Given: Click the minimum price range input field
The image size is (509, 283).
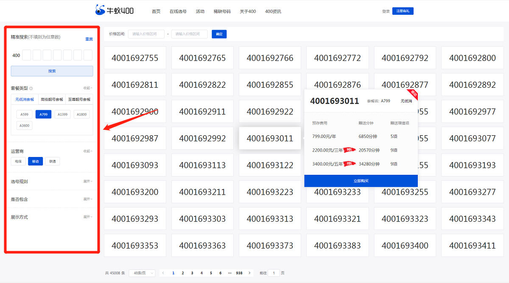Looking at the screenshot, I should pyautogui.click(x=146, y=34).
